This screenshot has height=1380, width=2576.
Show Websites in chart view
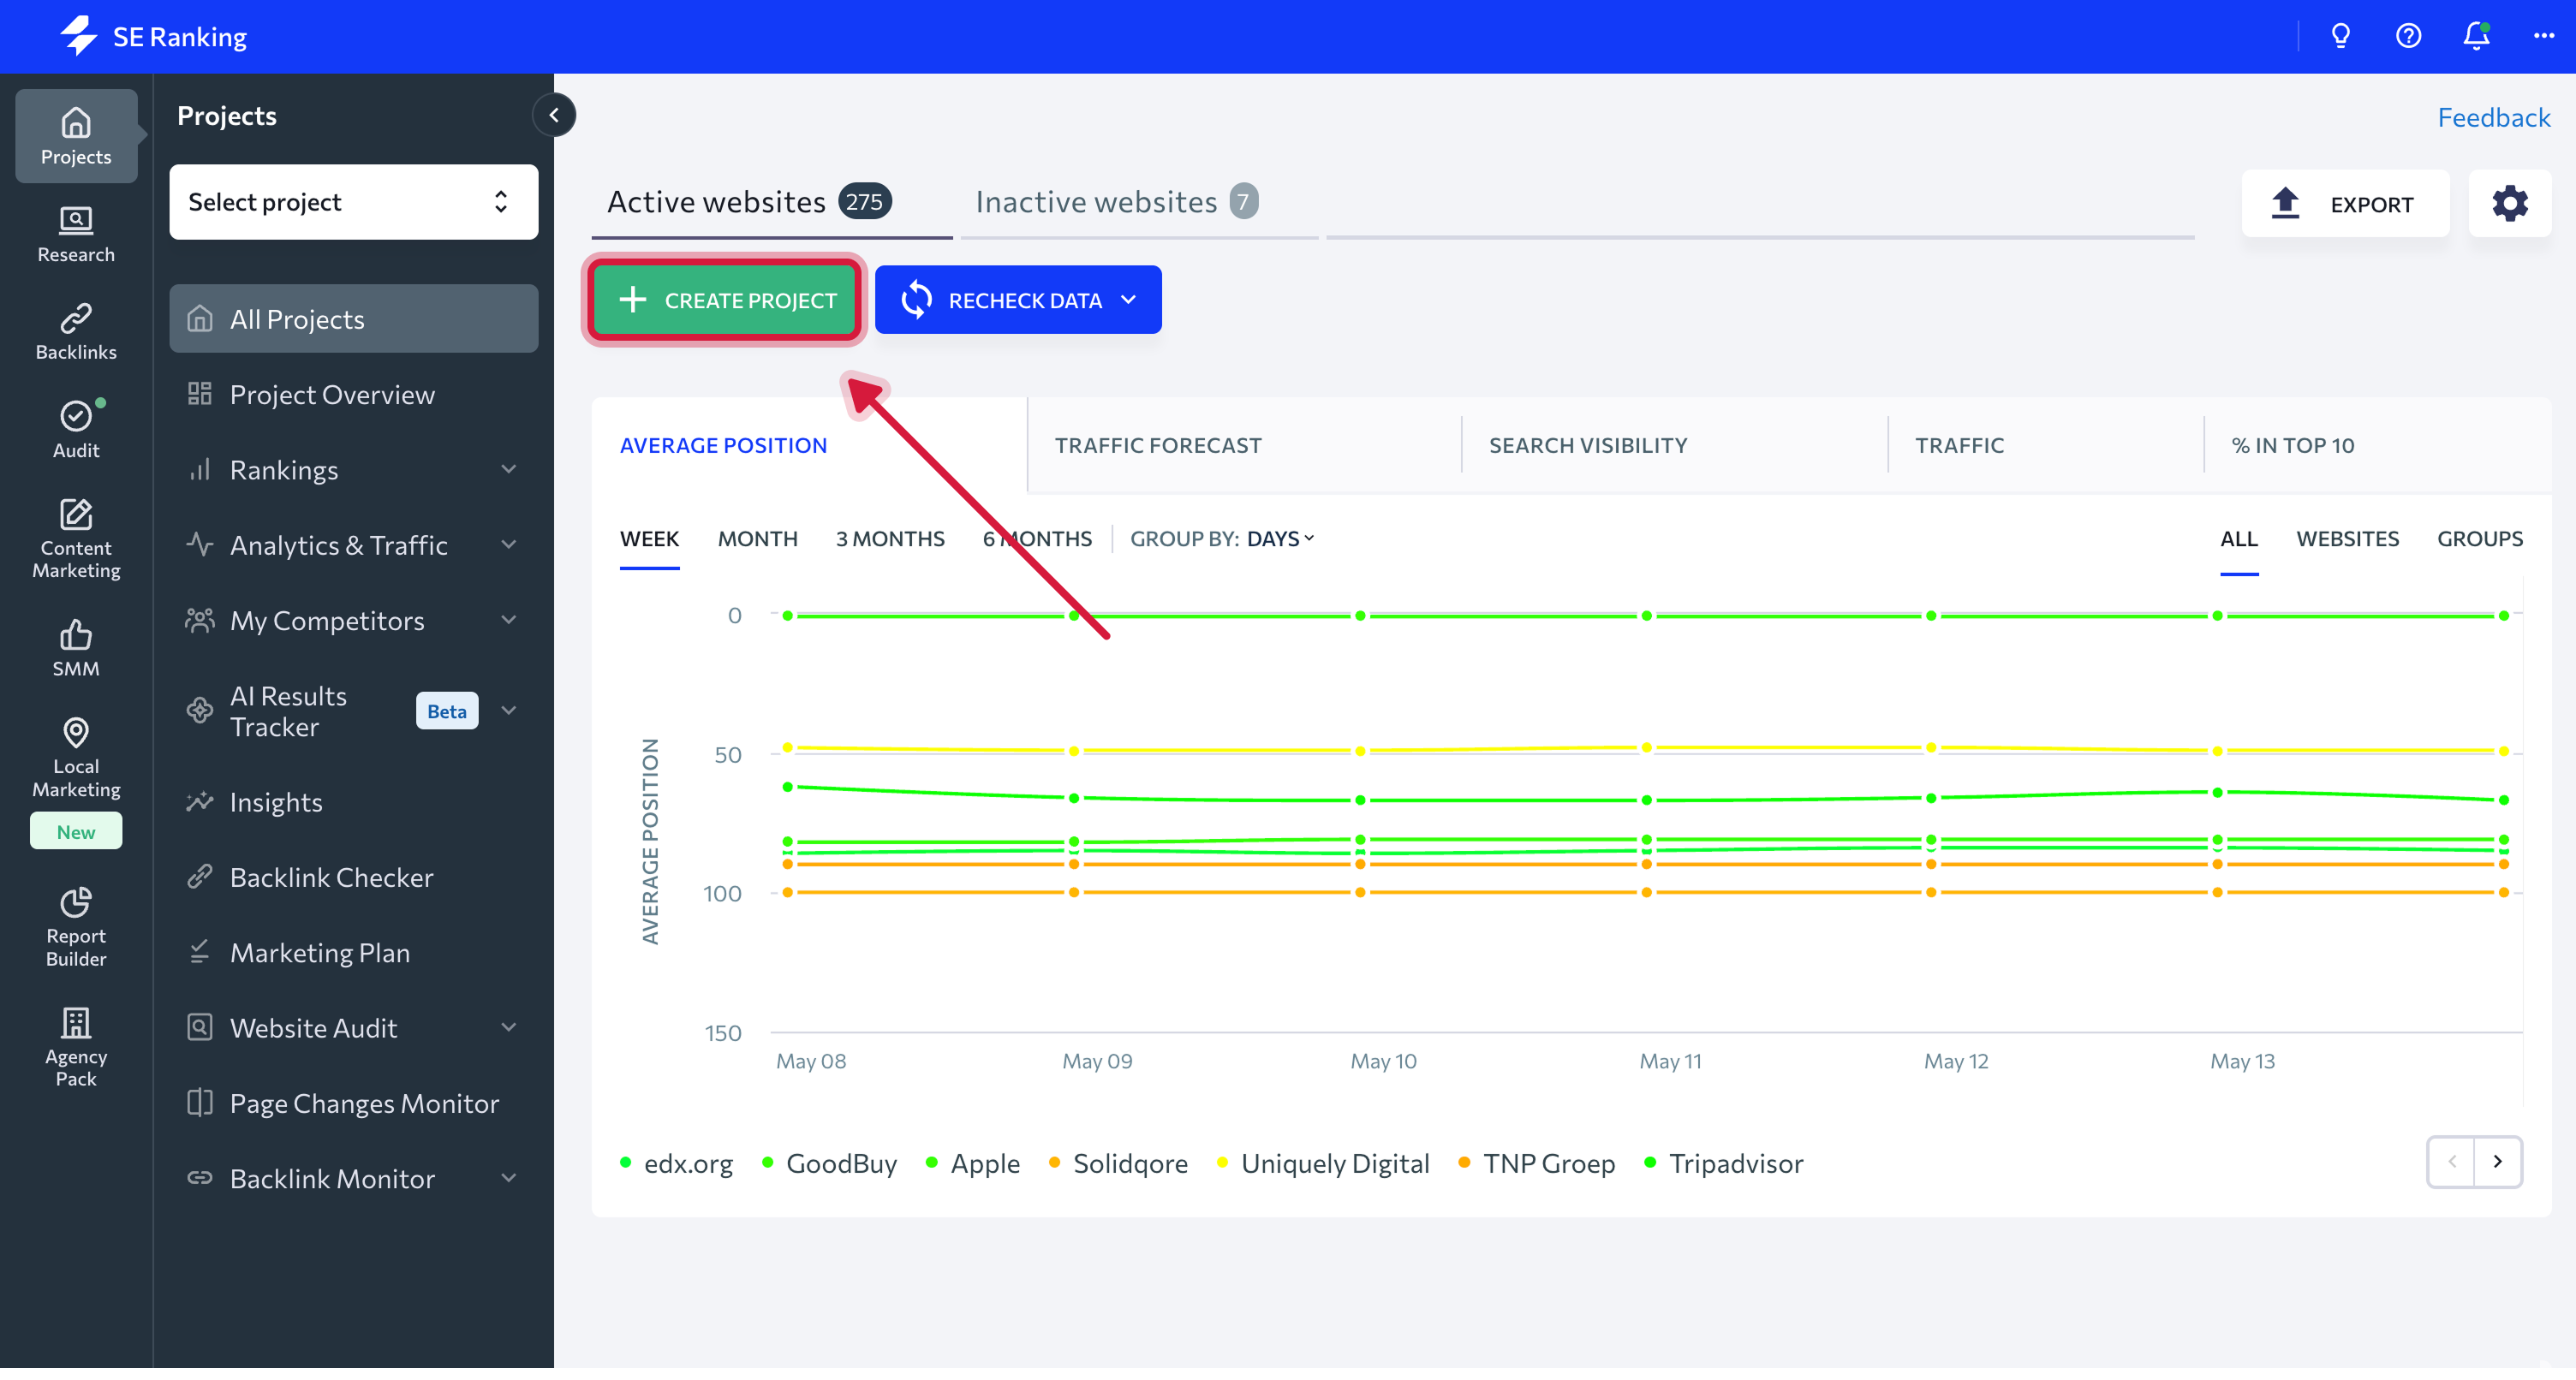2347,539
